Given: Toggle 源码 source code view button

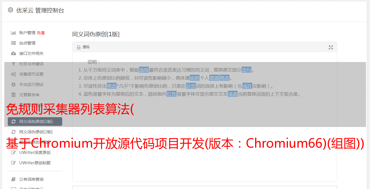Looking at the screenshot, I should point(83,47).
